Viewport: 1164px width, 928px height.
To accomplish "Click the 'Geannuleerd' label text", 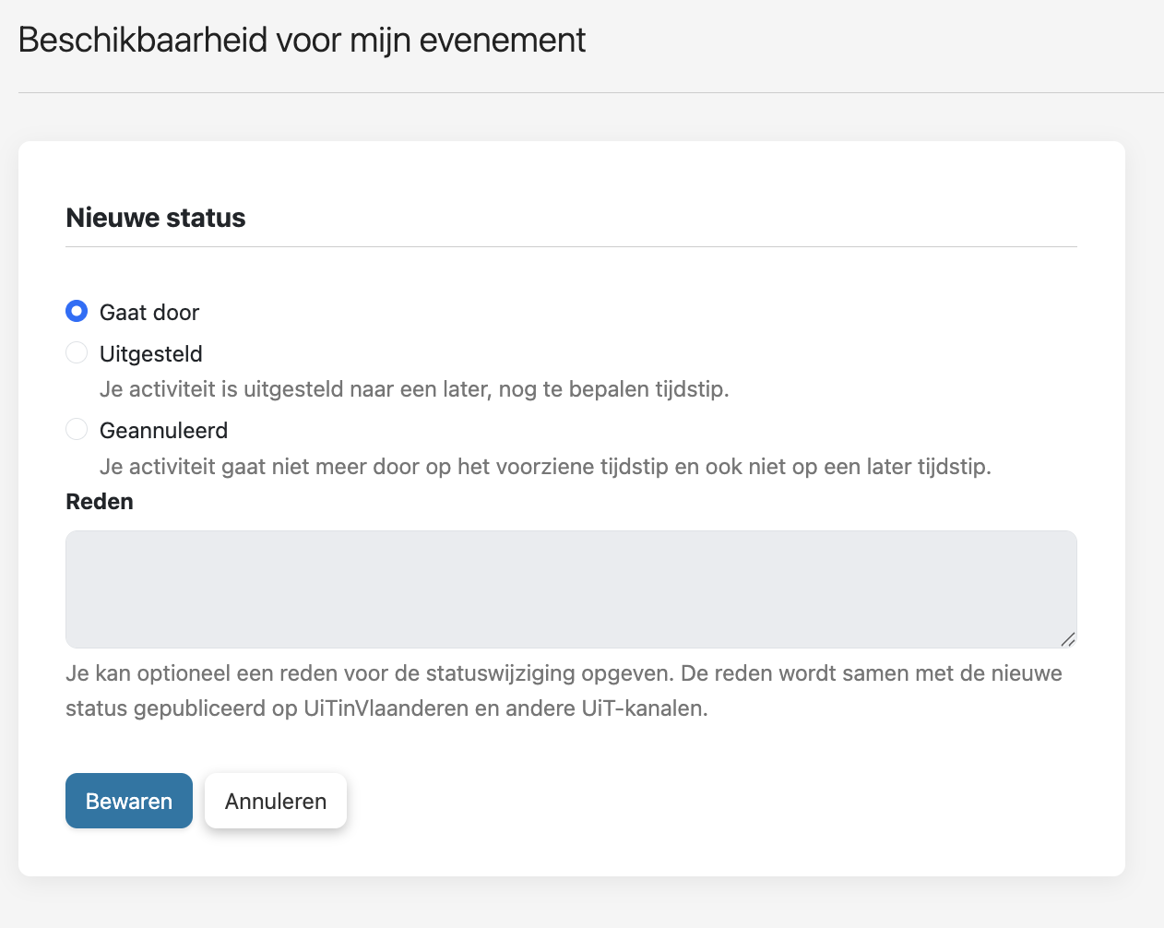I will pyautogui.click(x=163, y=431).
